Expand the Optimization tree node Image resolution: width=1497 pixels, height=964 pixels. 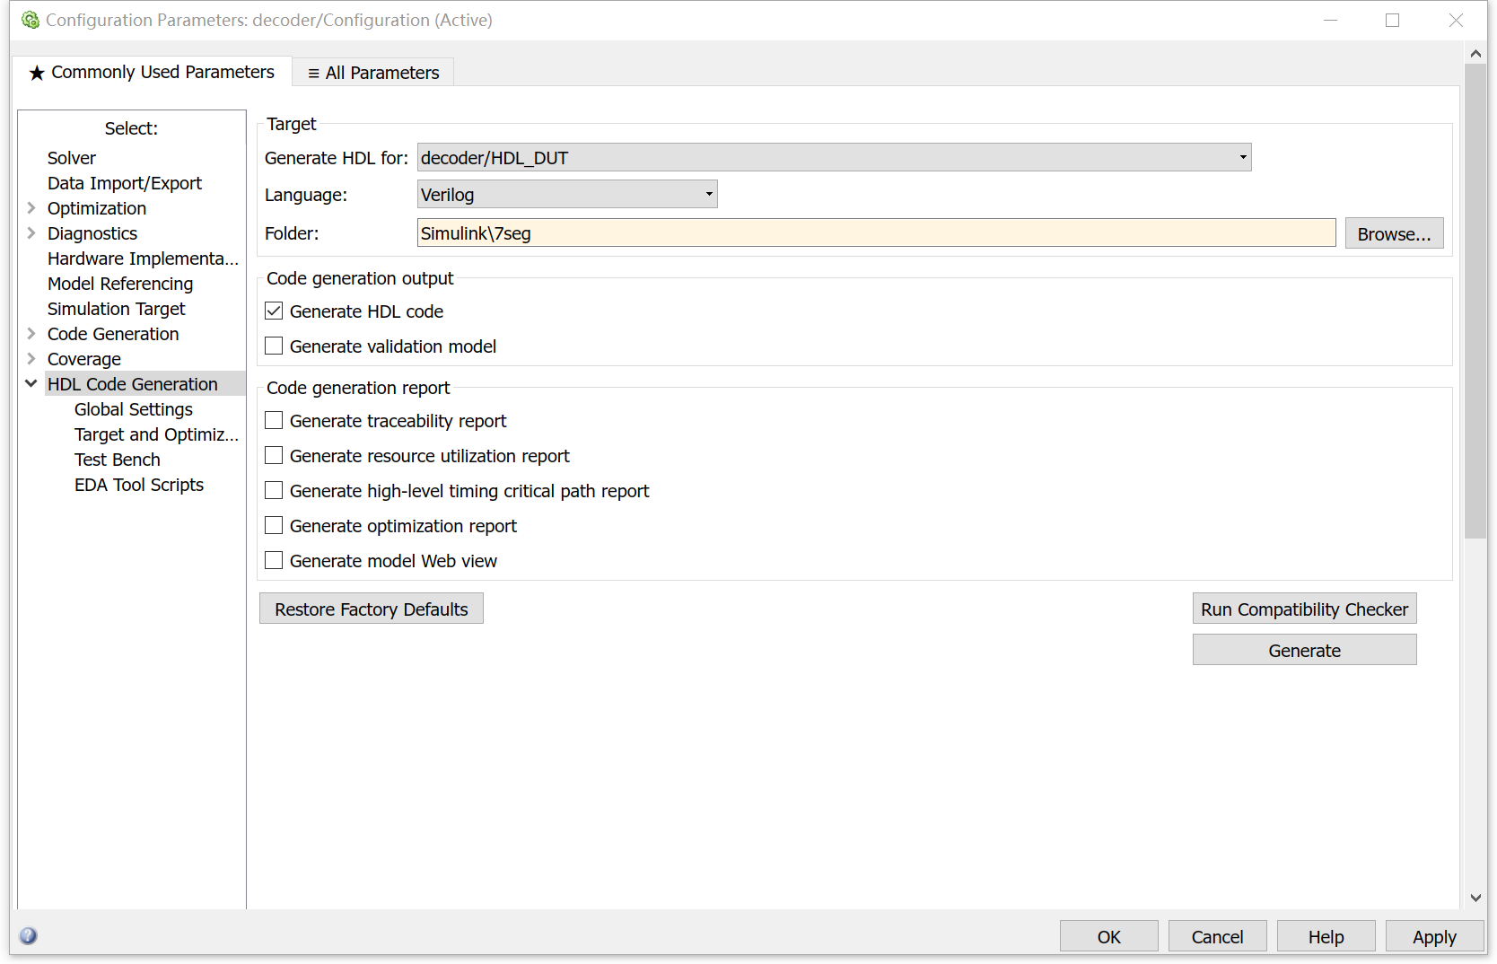coord(31,208)
